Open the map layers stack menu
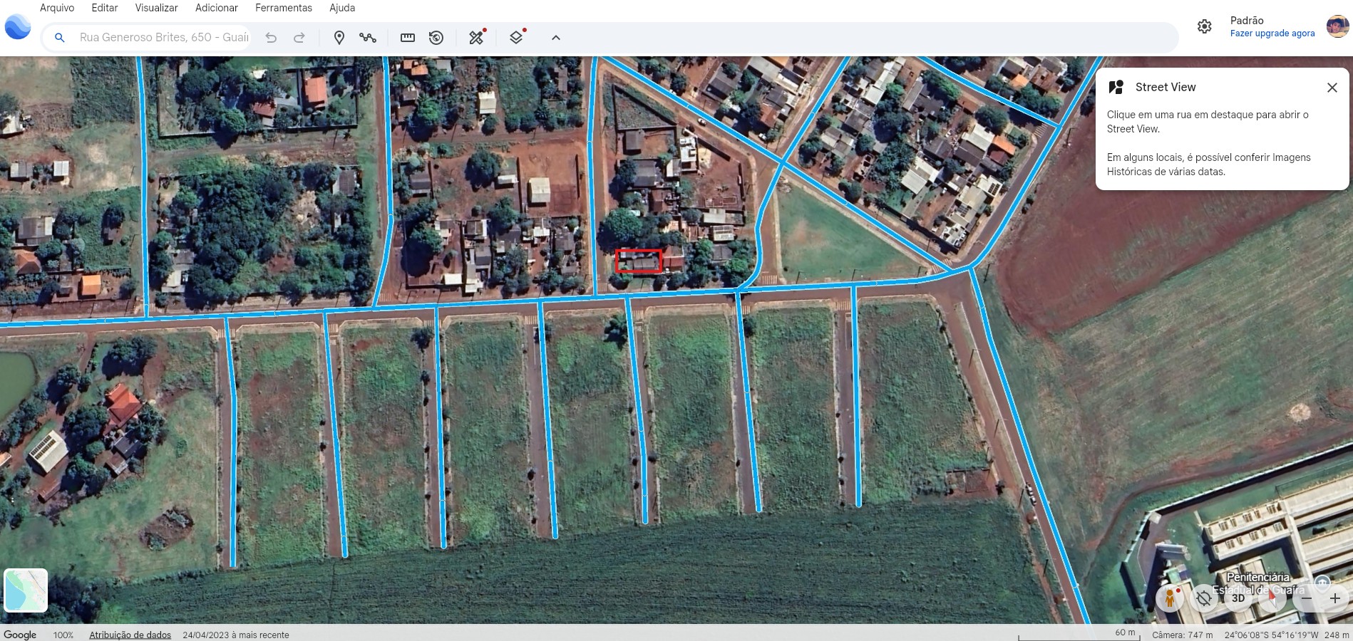This screenshot has height=641, width=1353. (x=516, y=38)
